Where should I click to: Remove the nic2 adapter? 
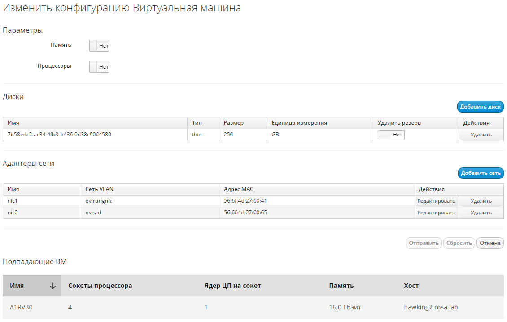481,213
